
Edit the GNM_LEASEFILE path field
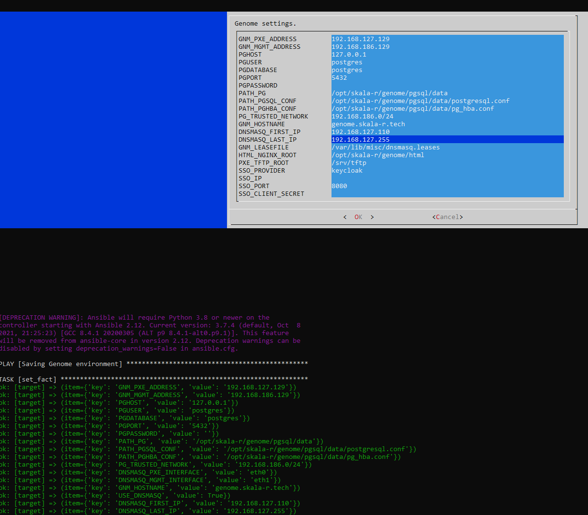point(447,147)
